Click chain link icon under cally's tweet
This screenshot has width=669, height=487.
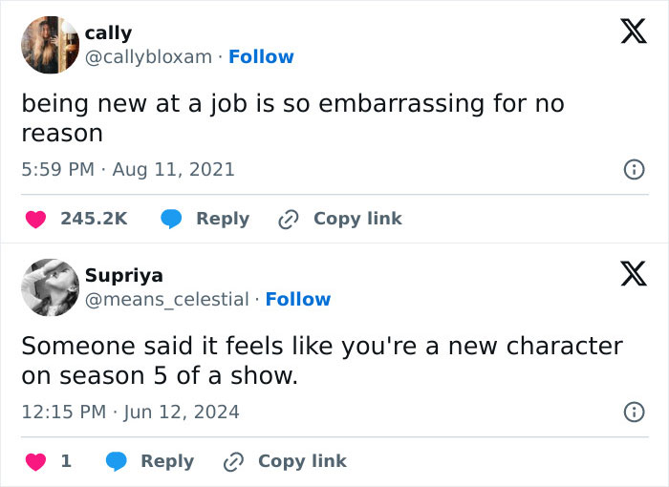[x=287, y=219]
